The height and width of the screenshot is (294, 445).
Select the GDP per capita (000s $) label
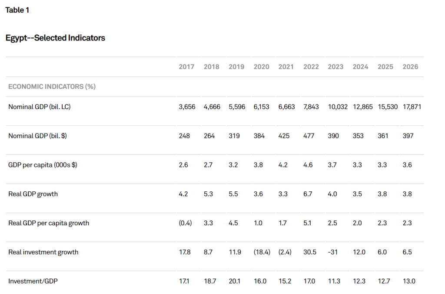point(43,165)
